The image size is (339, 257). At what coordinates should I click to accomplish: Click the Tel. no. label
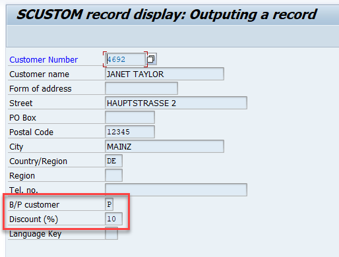coord(24,190)
